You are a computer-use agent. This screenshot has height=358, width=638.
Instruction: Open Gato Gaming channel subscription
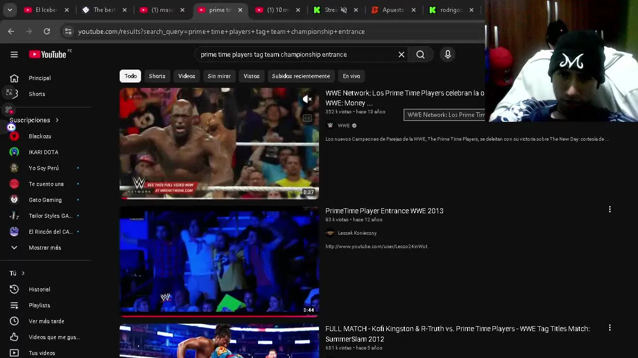click(45, 200)
